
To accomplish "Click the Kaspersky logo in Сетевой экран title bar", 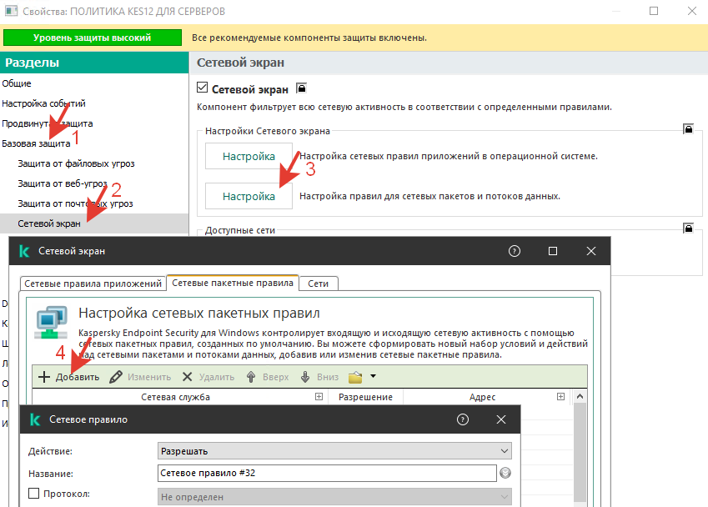I will pos(24,251).
